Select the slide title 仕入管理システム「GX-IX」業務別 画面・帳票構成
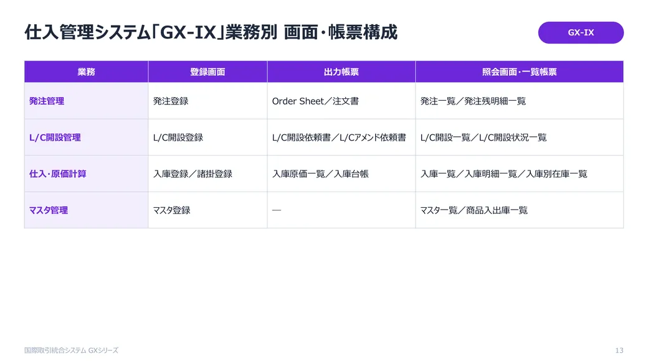 click(x=211, y=32)
